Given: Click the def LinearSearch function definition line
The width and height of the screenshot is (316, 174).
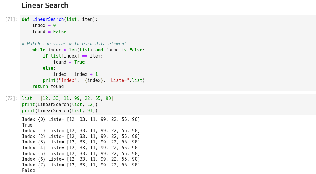Looking at the screenshot, I should click(x=60, y=19).
